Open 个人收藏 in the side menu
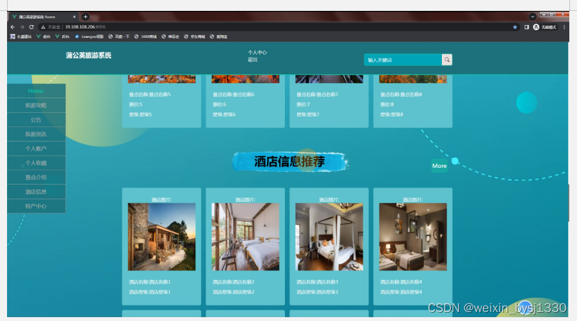The image size is (577, 321). 36,163
